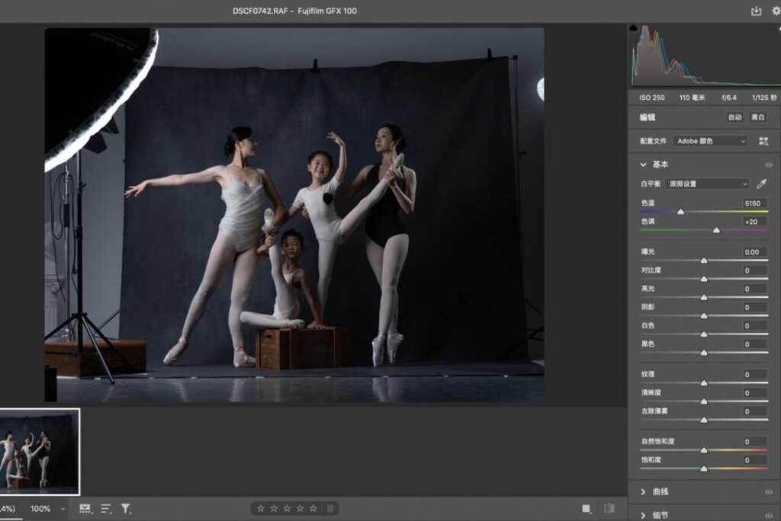Open the profile browser grid icon

763,141
